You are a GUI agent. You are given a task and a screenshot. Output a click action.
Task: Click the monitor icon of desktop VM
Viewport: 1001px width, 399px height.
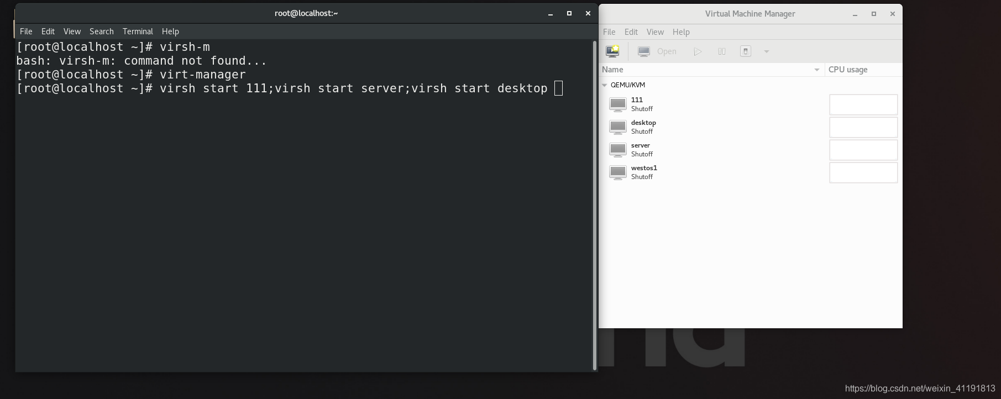pos(617,127)
